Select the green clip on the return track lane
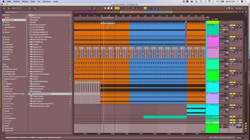This screenshot has height=140, width=250. click(x=165, y=117)
